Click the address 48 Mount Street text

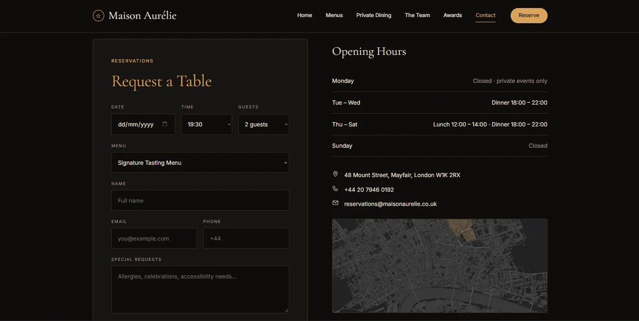[402, 175]
